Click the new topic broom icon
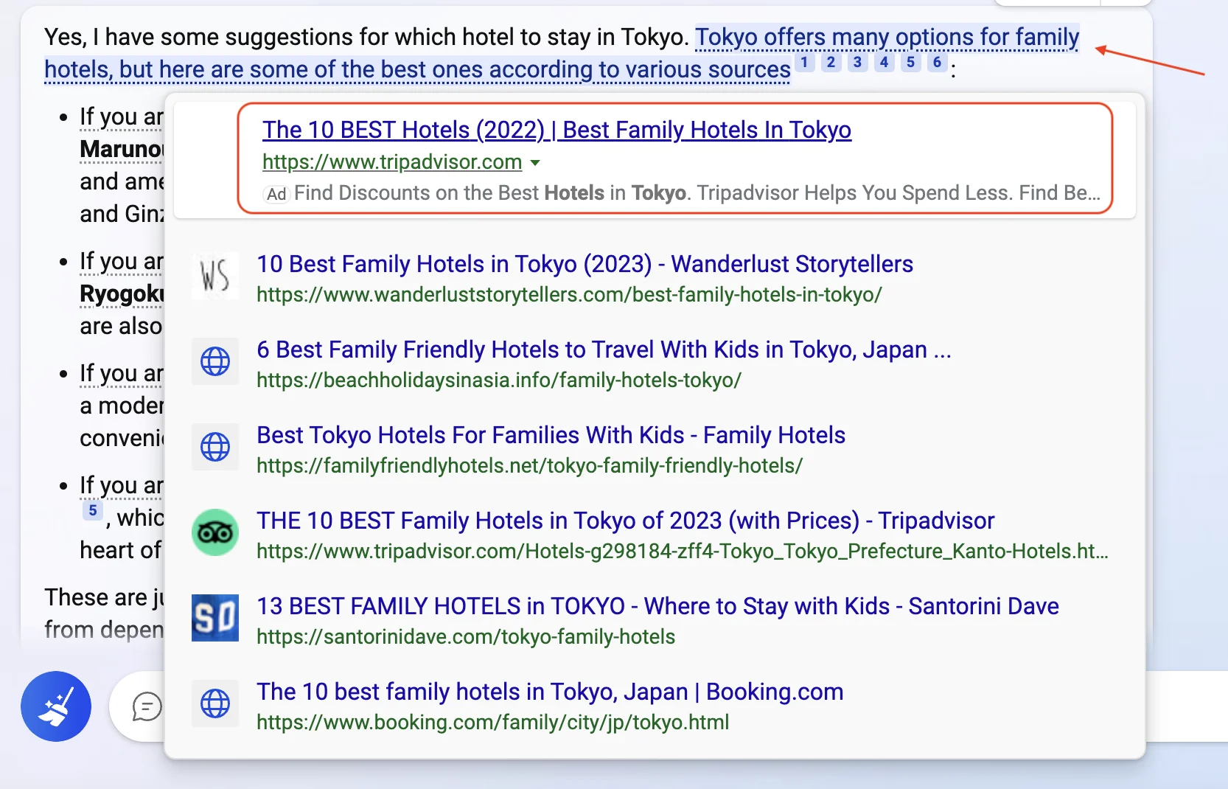The width and height of the screenshot is (1228, 789). 56,706
